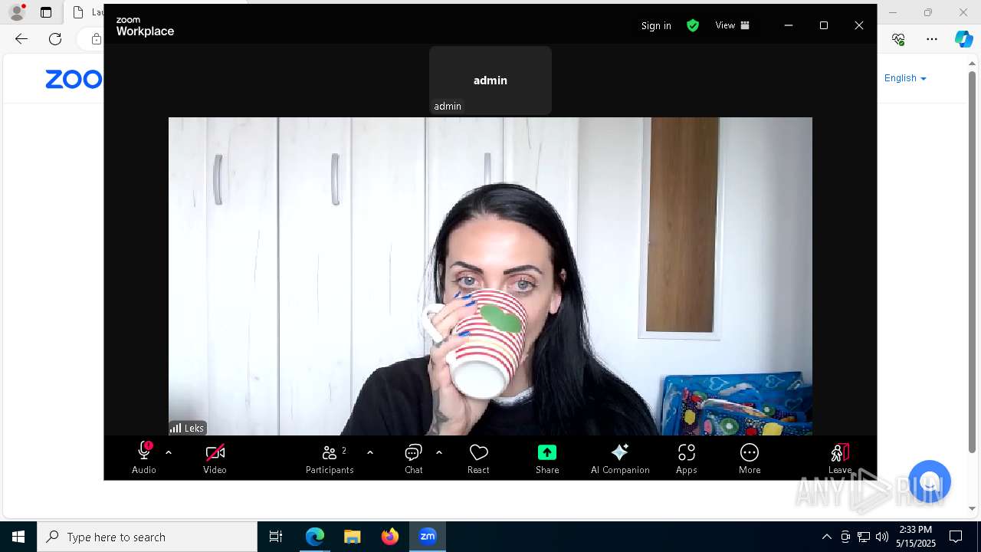Open the browser essentials heart icon

coord(899,39)
